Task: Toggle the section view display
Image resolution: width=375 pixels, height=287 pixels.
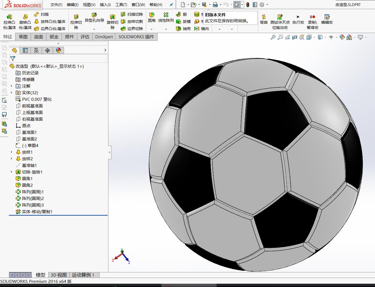Action: pos(294,37)
